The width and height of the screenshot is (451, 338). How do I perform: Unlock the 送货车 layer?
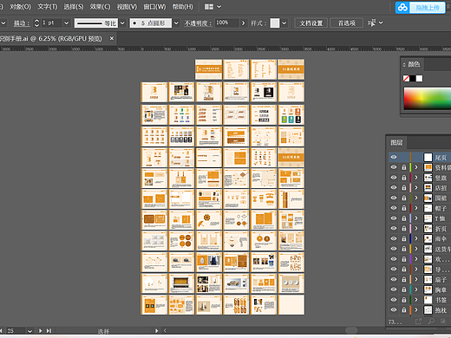tap(404, 249)
